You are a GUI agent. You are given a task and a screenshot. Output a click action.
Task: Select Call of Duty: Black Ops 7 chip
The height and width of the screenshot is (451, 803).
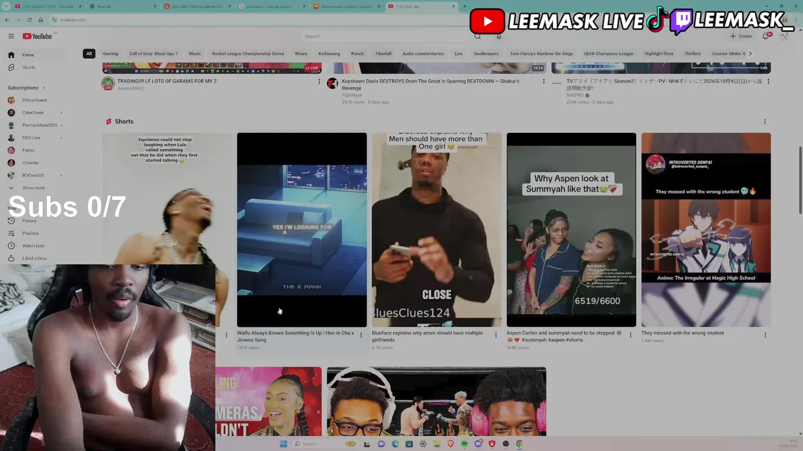coord(154,54)
